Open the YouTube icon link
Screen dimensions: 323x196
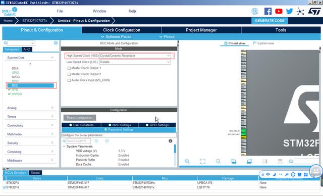coord(279,11)
